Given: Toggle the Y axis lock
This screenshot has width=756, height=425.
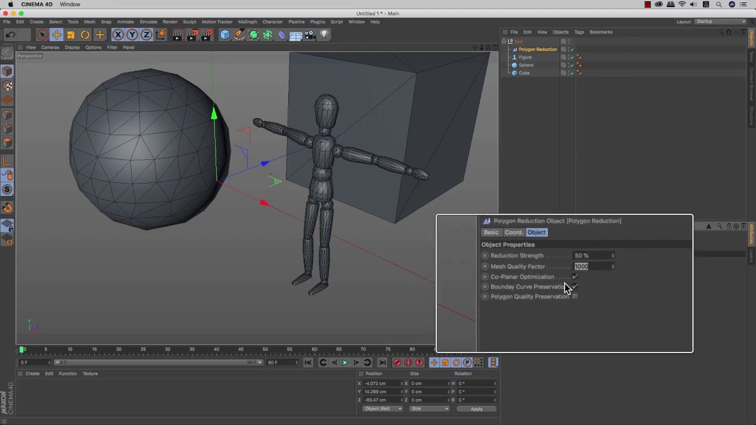Looking at the screenshot, I should [x=132, y=35].
